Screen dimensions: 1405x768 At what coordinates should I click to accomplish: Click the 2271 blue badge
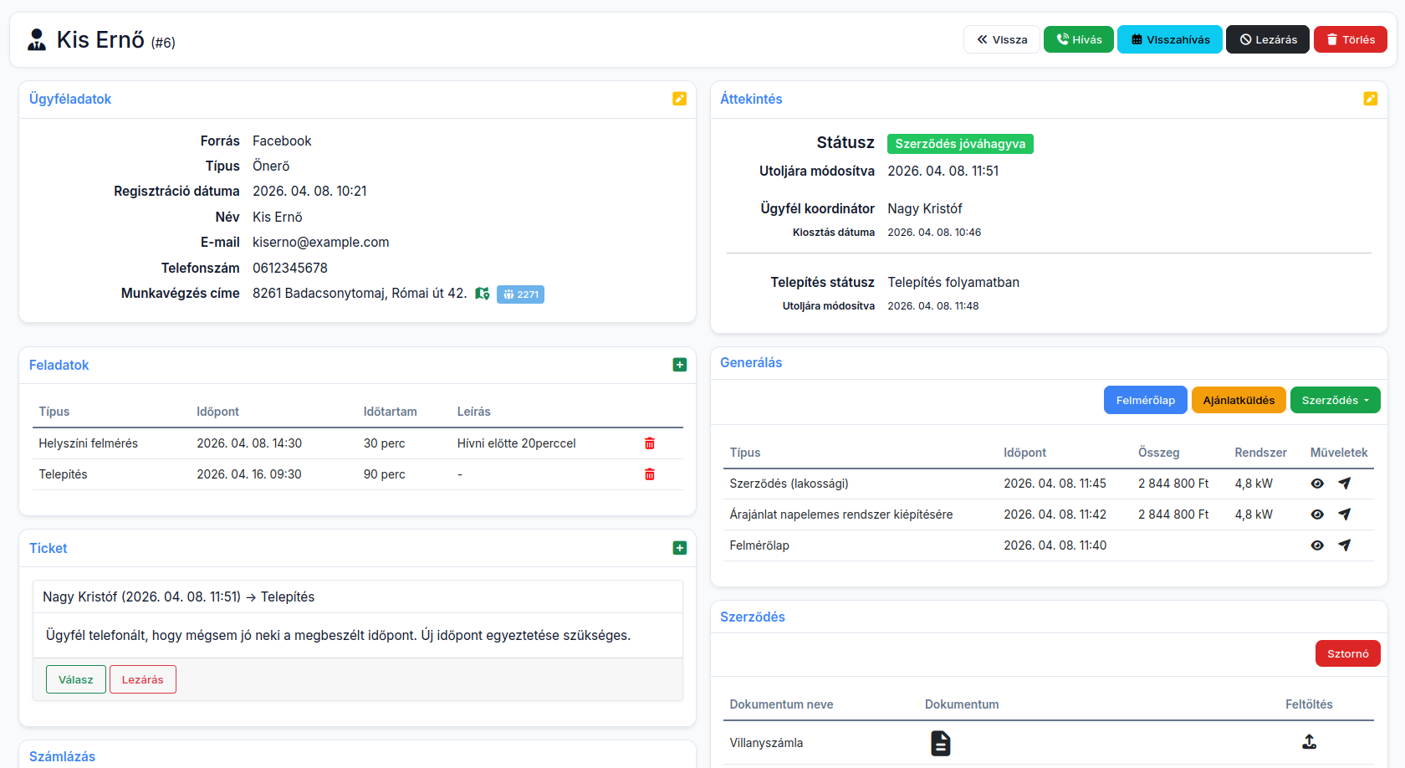(520, 294)
